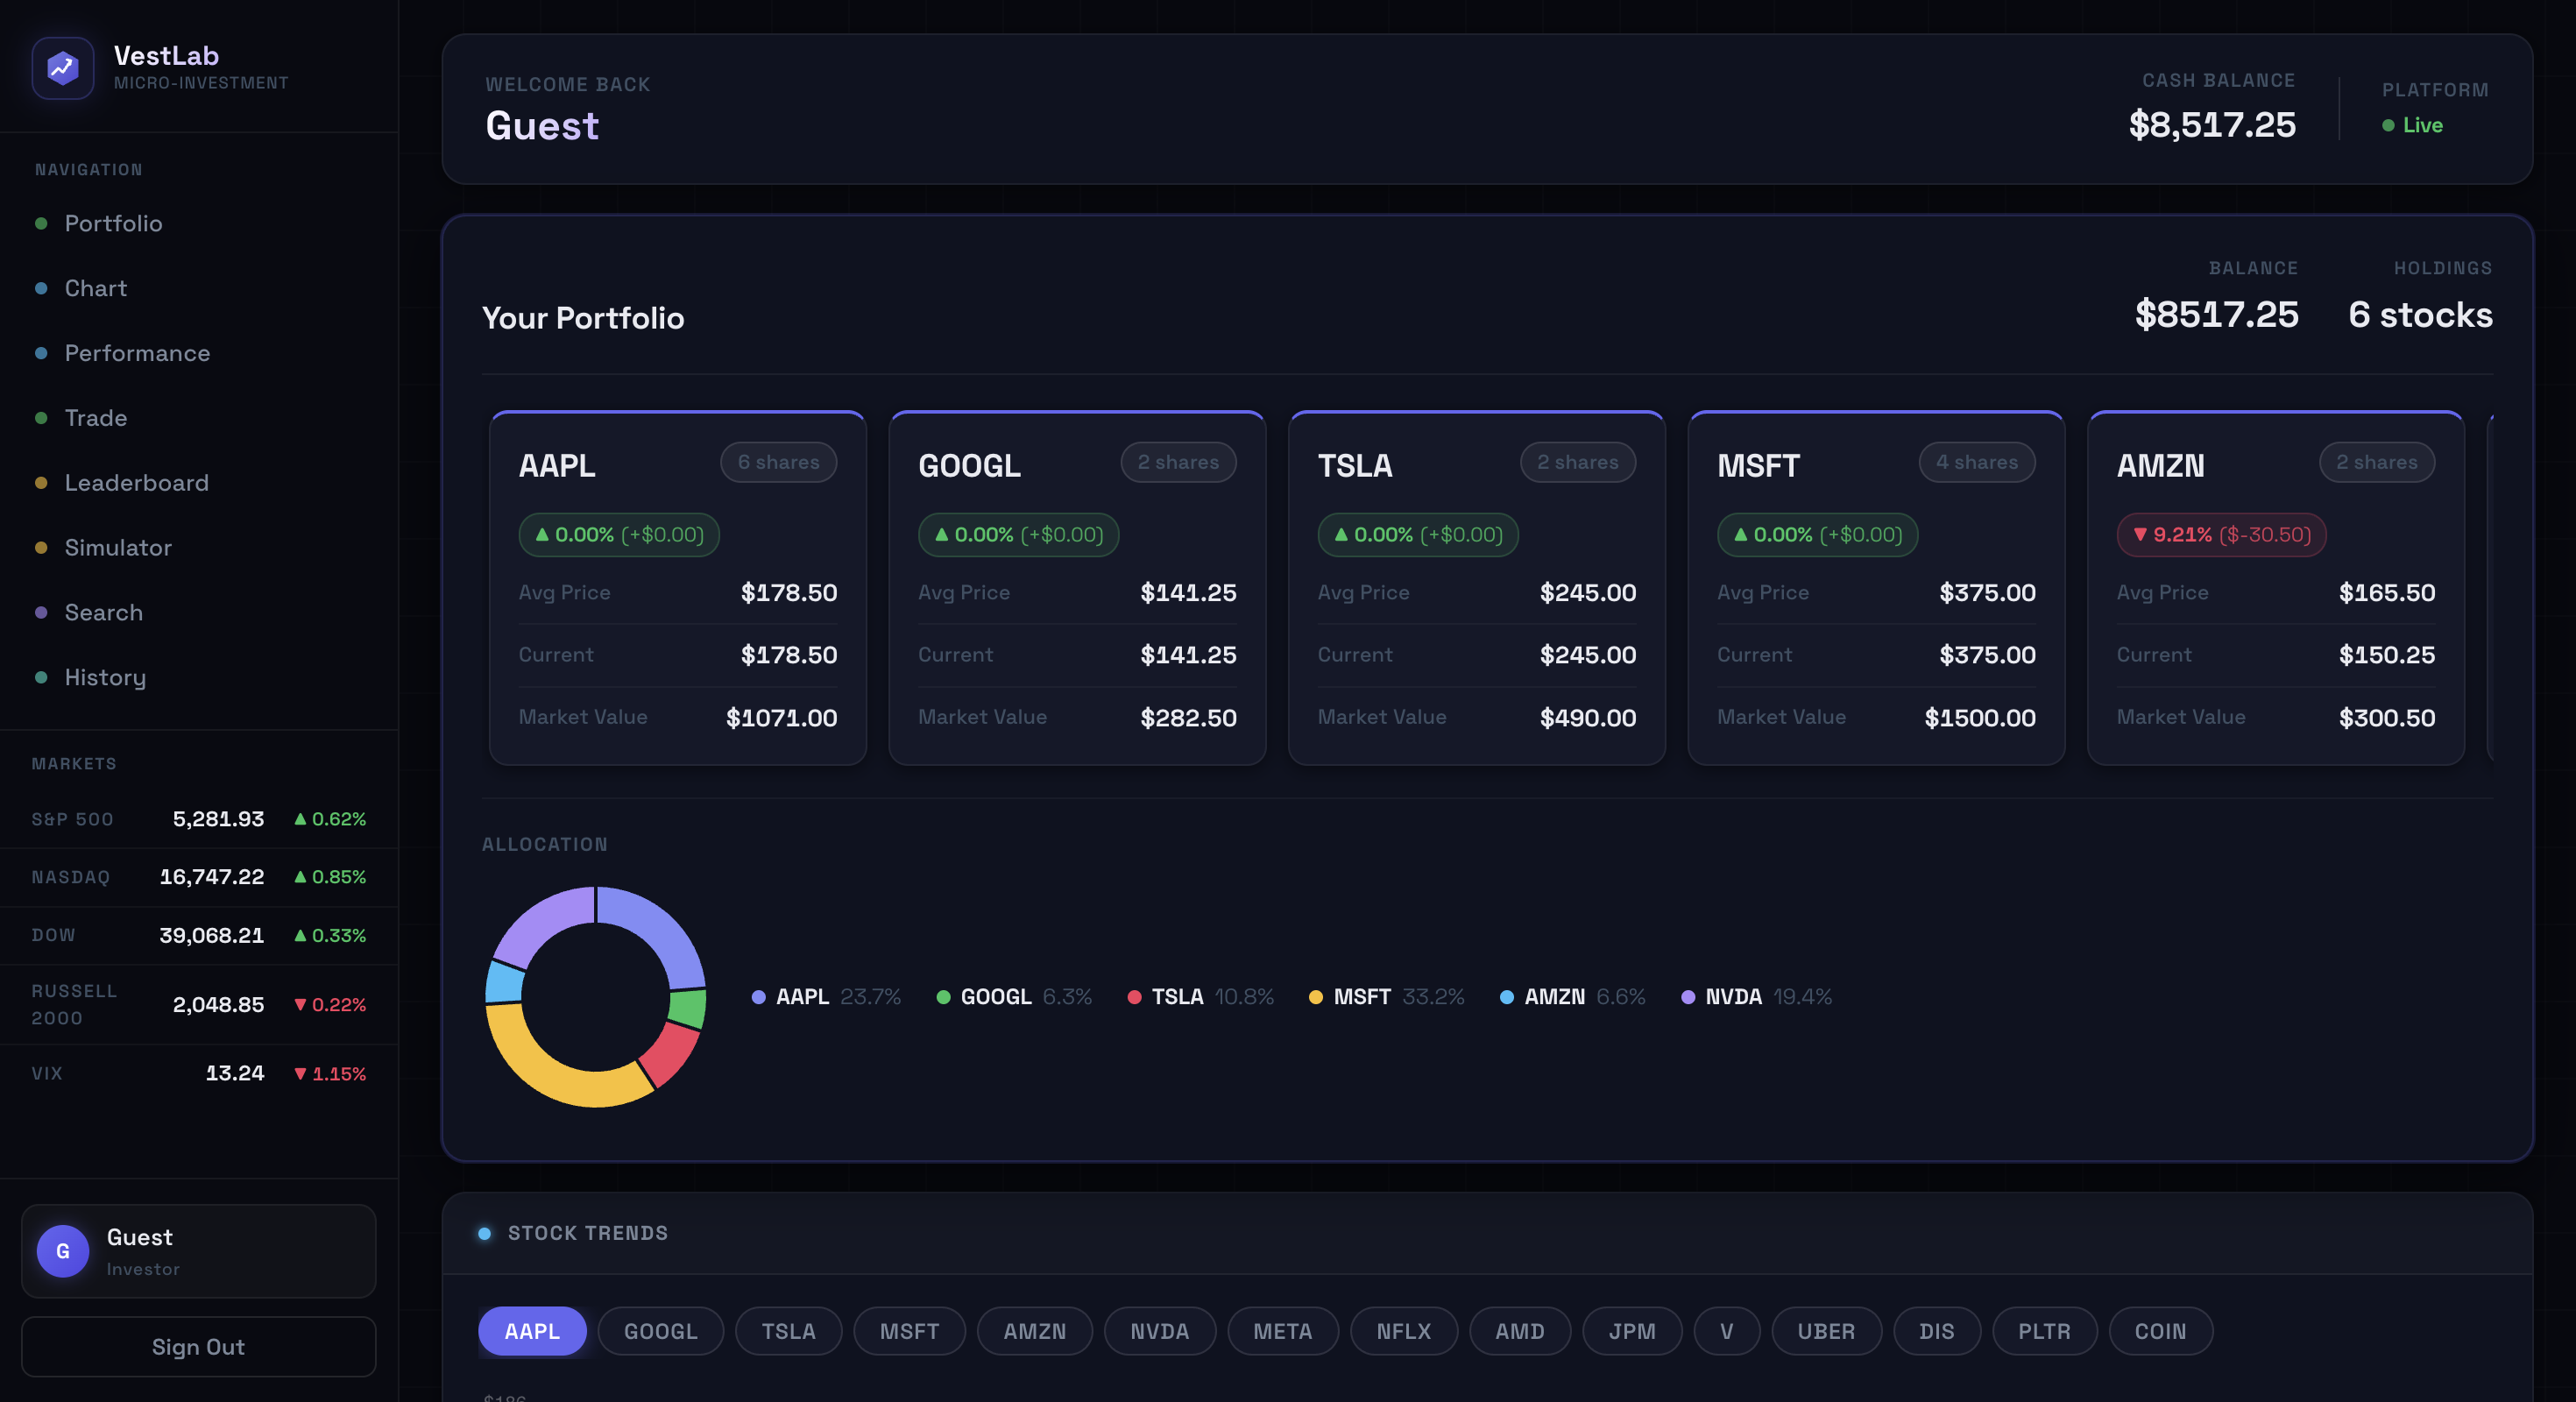This screenshot has height=1402, width=2576.
Task: Click the MSFT yellow legend dot
Action: (x=1316, y=997)
